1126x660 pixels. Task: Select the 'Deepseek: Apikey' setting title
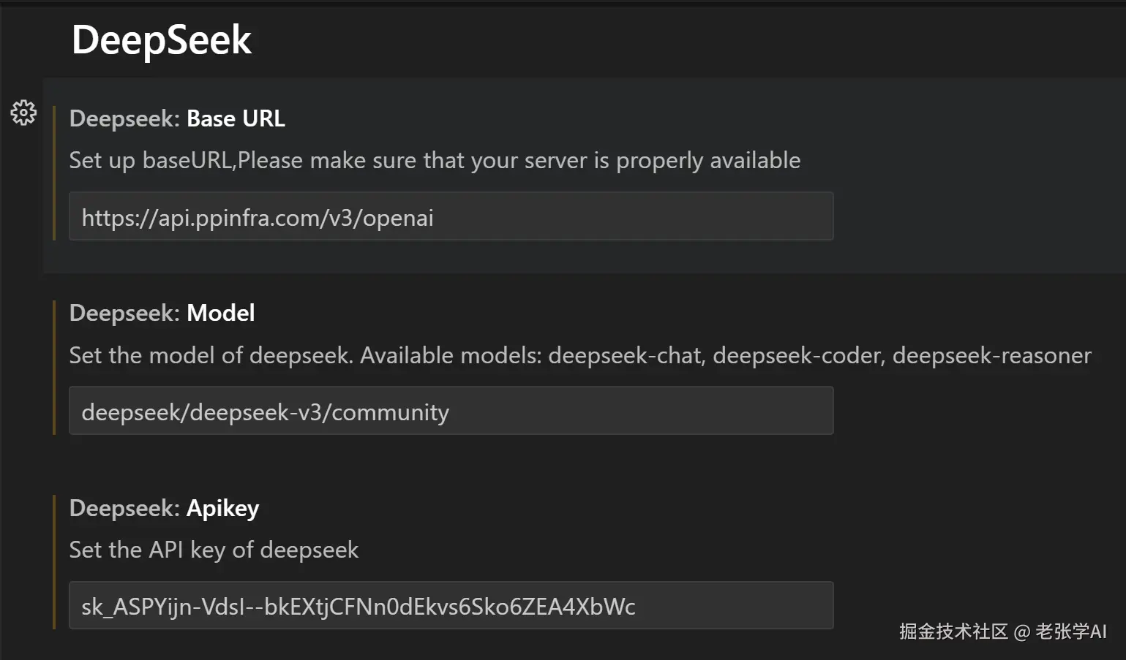[x=164, y=508]
